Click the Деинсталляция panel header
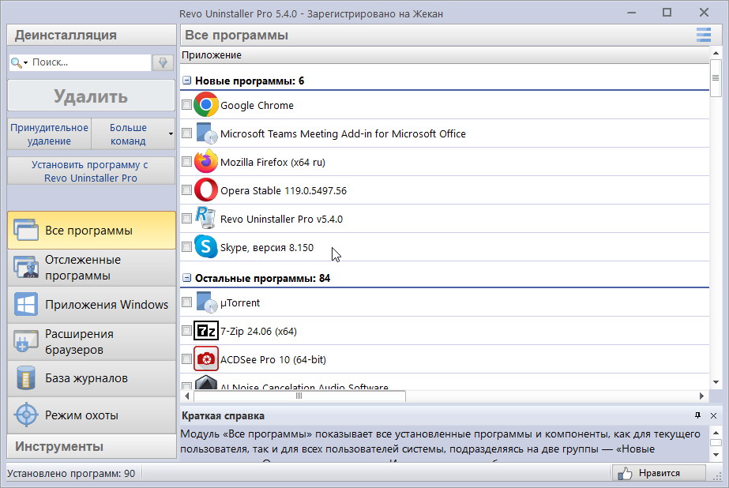729x488 pixels. coord(92,35)
